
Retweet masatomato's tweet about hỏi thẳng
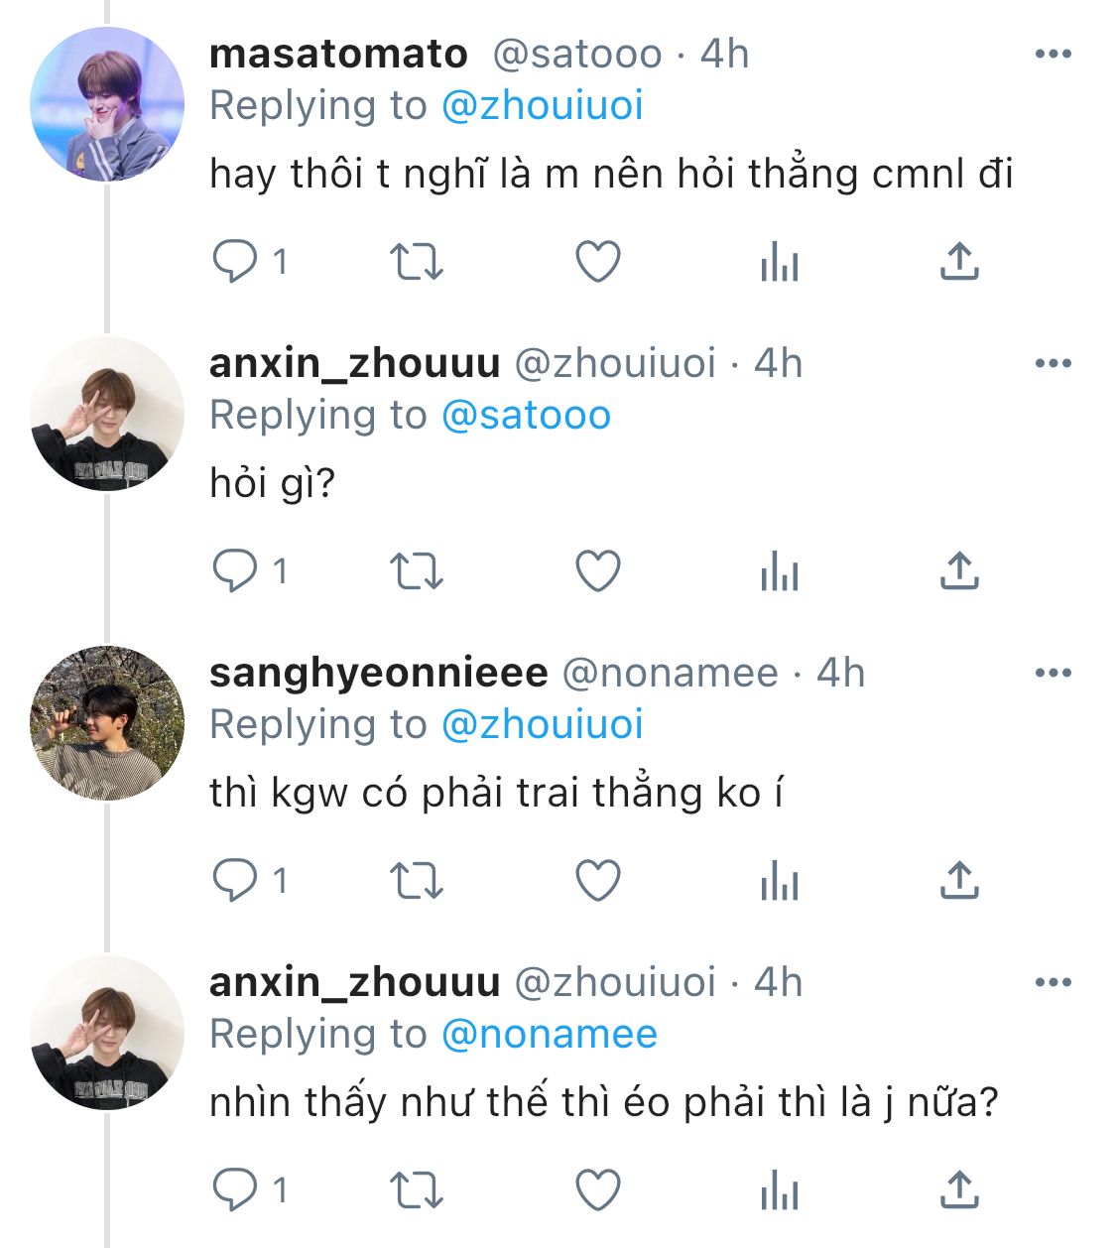[x=416, y=262]
